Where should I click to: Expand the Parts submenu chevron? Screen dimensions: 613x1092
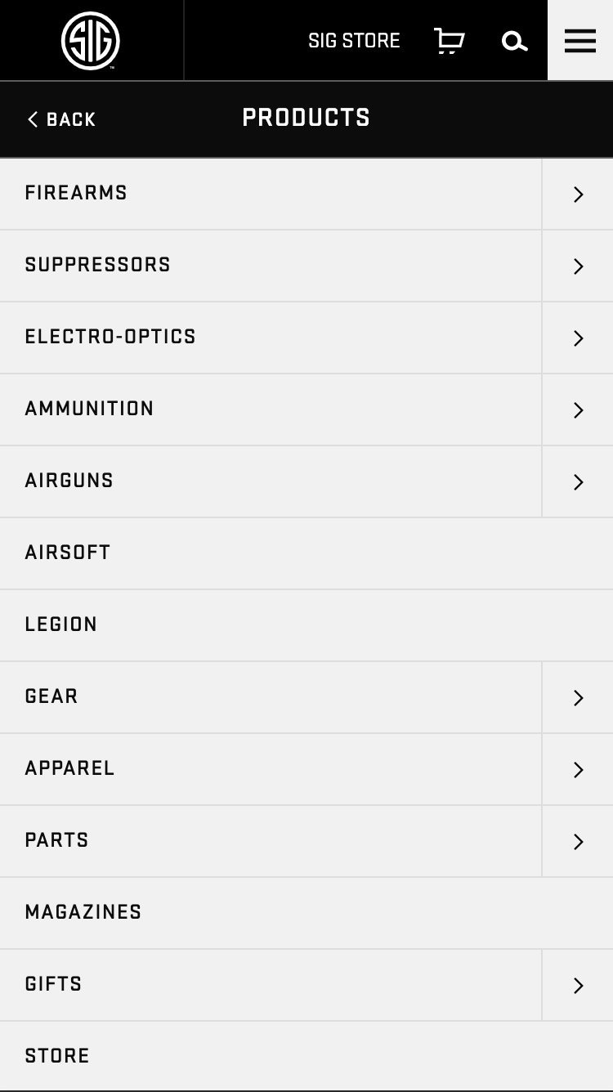[578, 842]
